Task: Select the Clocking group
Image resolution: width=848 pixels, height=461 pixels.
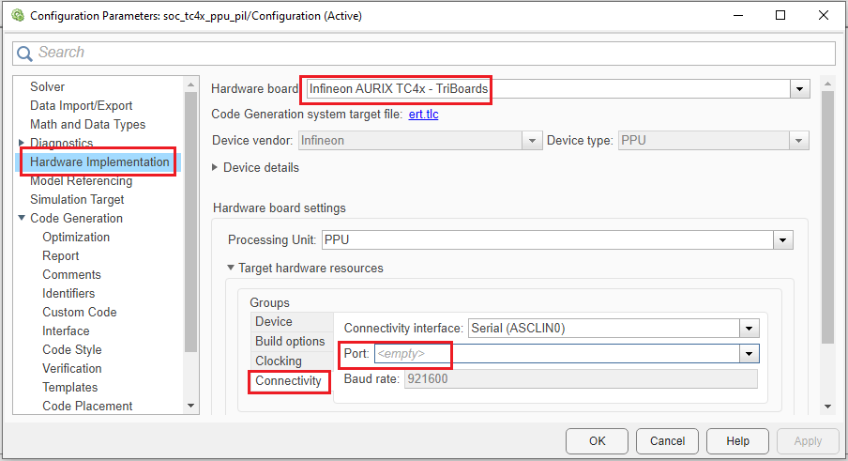Action: [x=279, y=361]
